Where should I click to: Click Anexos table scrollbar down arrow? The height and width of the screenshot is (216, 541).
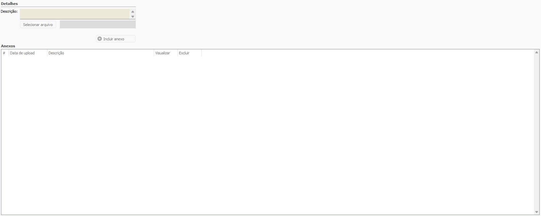[x=537, y=212]
